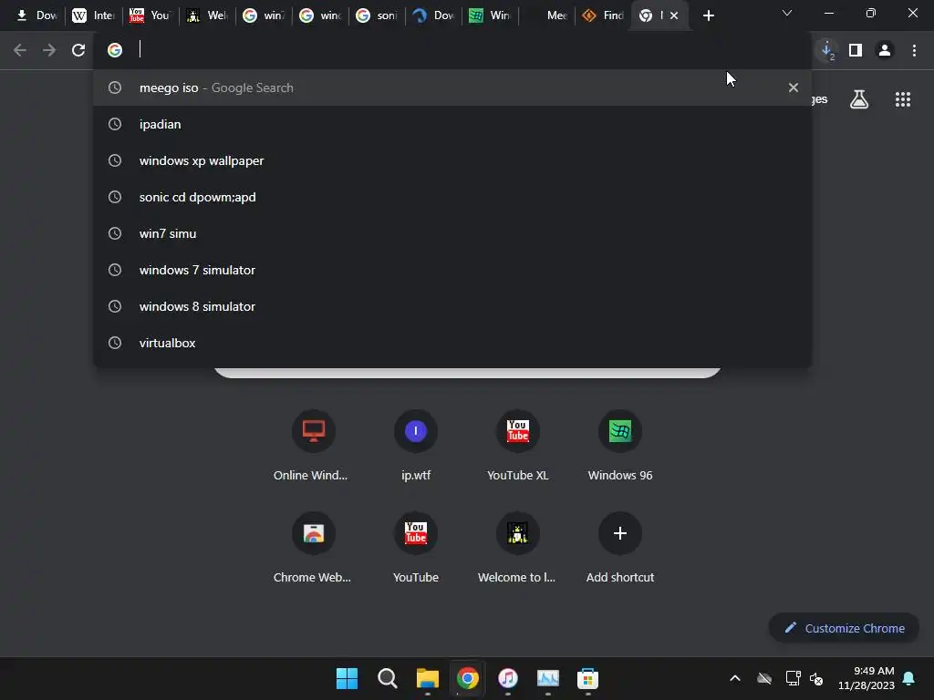Viewport: 934px width, 700px height.
Task: Open Microsoft Store from the taskbar
Action: point(588,678)
